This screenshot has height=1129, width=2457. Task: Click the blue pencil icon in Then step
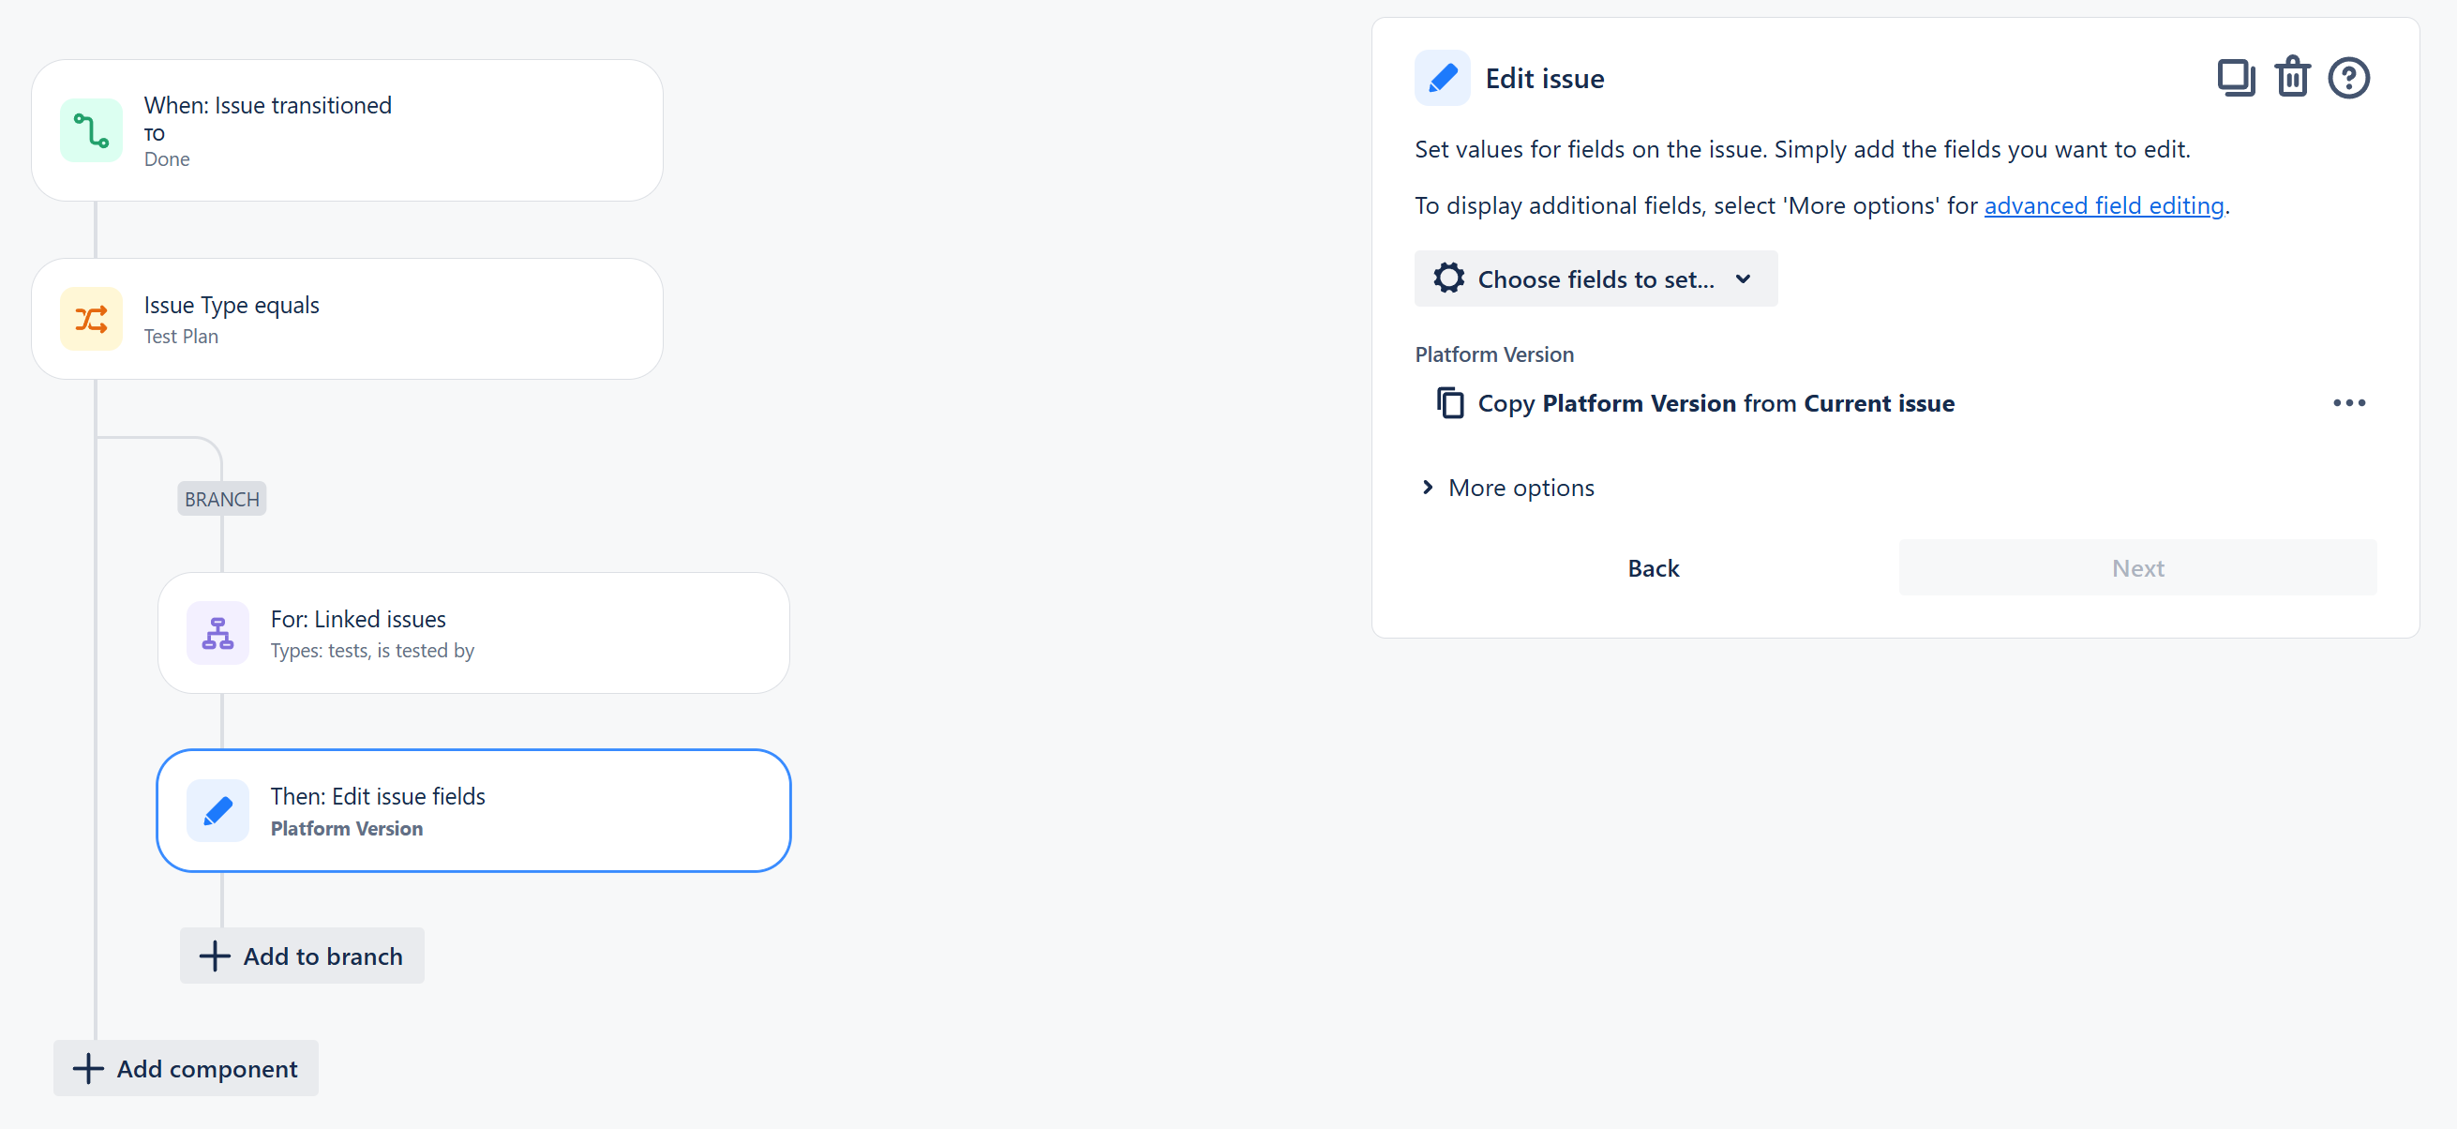click(x=217, y=810)
